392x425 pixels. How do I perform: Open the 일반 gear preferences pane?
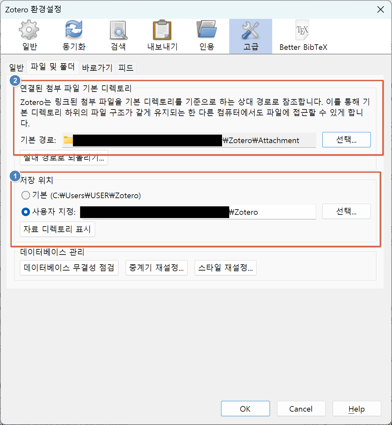point(30,36)
